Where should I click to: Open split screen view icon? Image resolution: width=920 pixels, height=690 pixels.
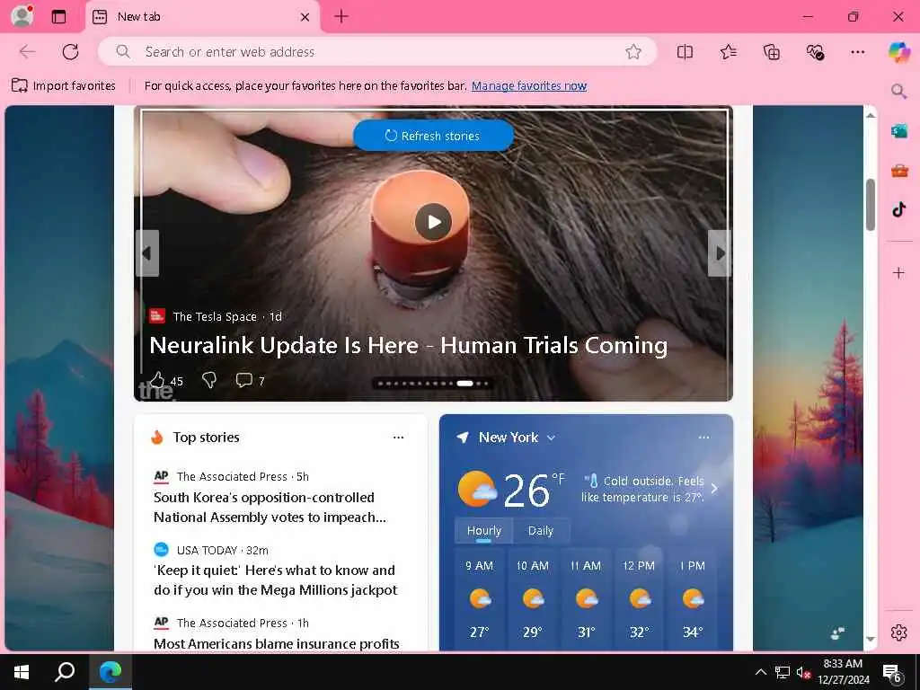coord(685,51)
